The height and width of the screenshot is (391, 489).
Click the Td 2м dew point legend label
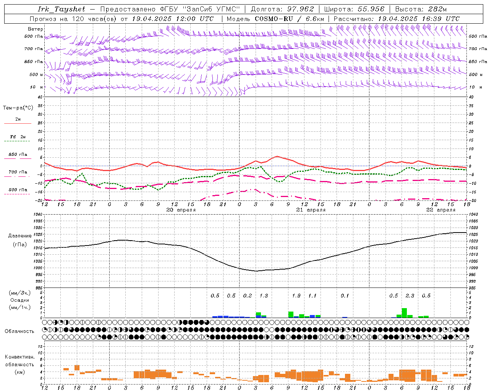[18, 137]
